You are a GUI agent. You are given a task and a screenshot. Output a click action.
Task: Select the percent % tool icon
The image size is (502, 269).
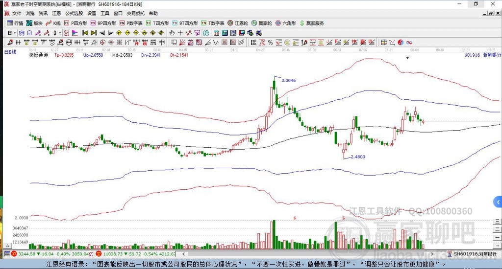270,43
